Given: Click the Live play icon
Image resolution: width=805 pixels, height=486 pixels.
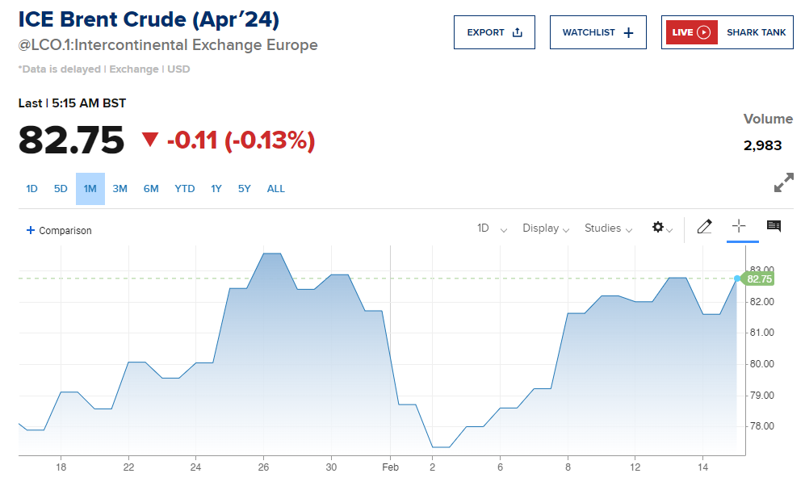Looking at the screenshot, I should [703, 32].
